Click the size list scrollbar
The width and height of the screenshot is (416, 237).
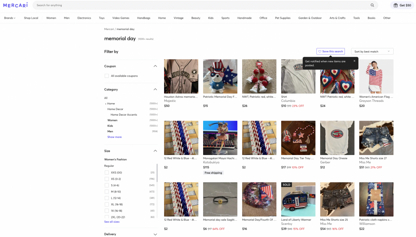pyautogui.click(x=157, y=173)
